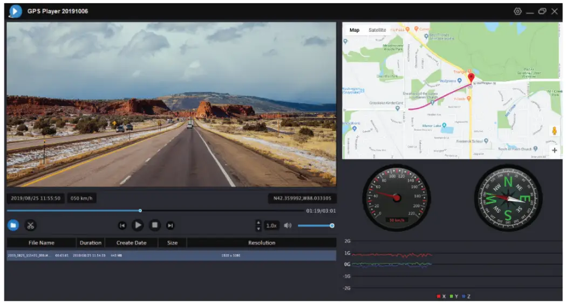Click the 01:19/03:01 time counter
566x305 pixels.
321,211
